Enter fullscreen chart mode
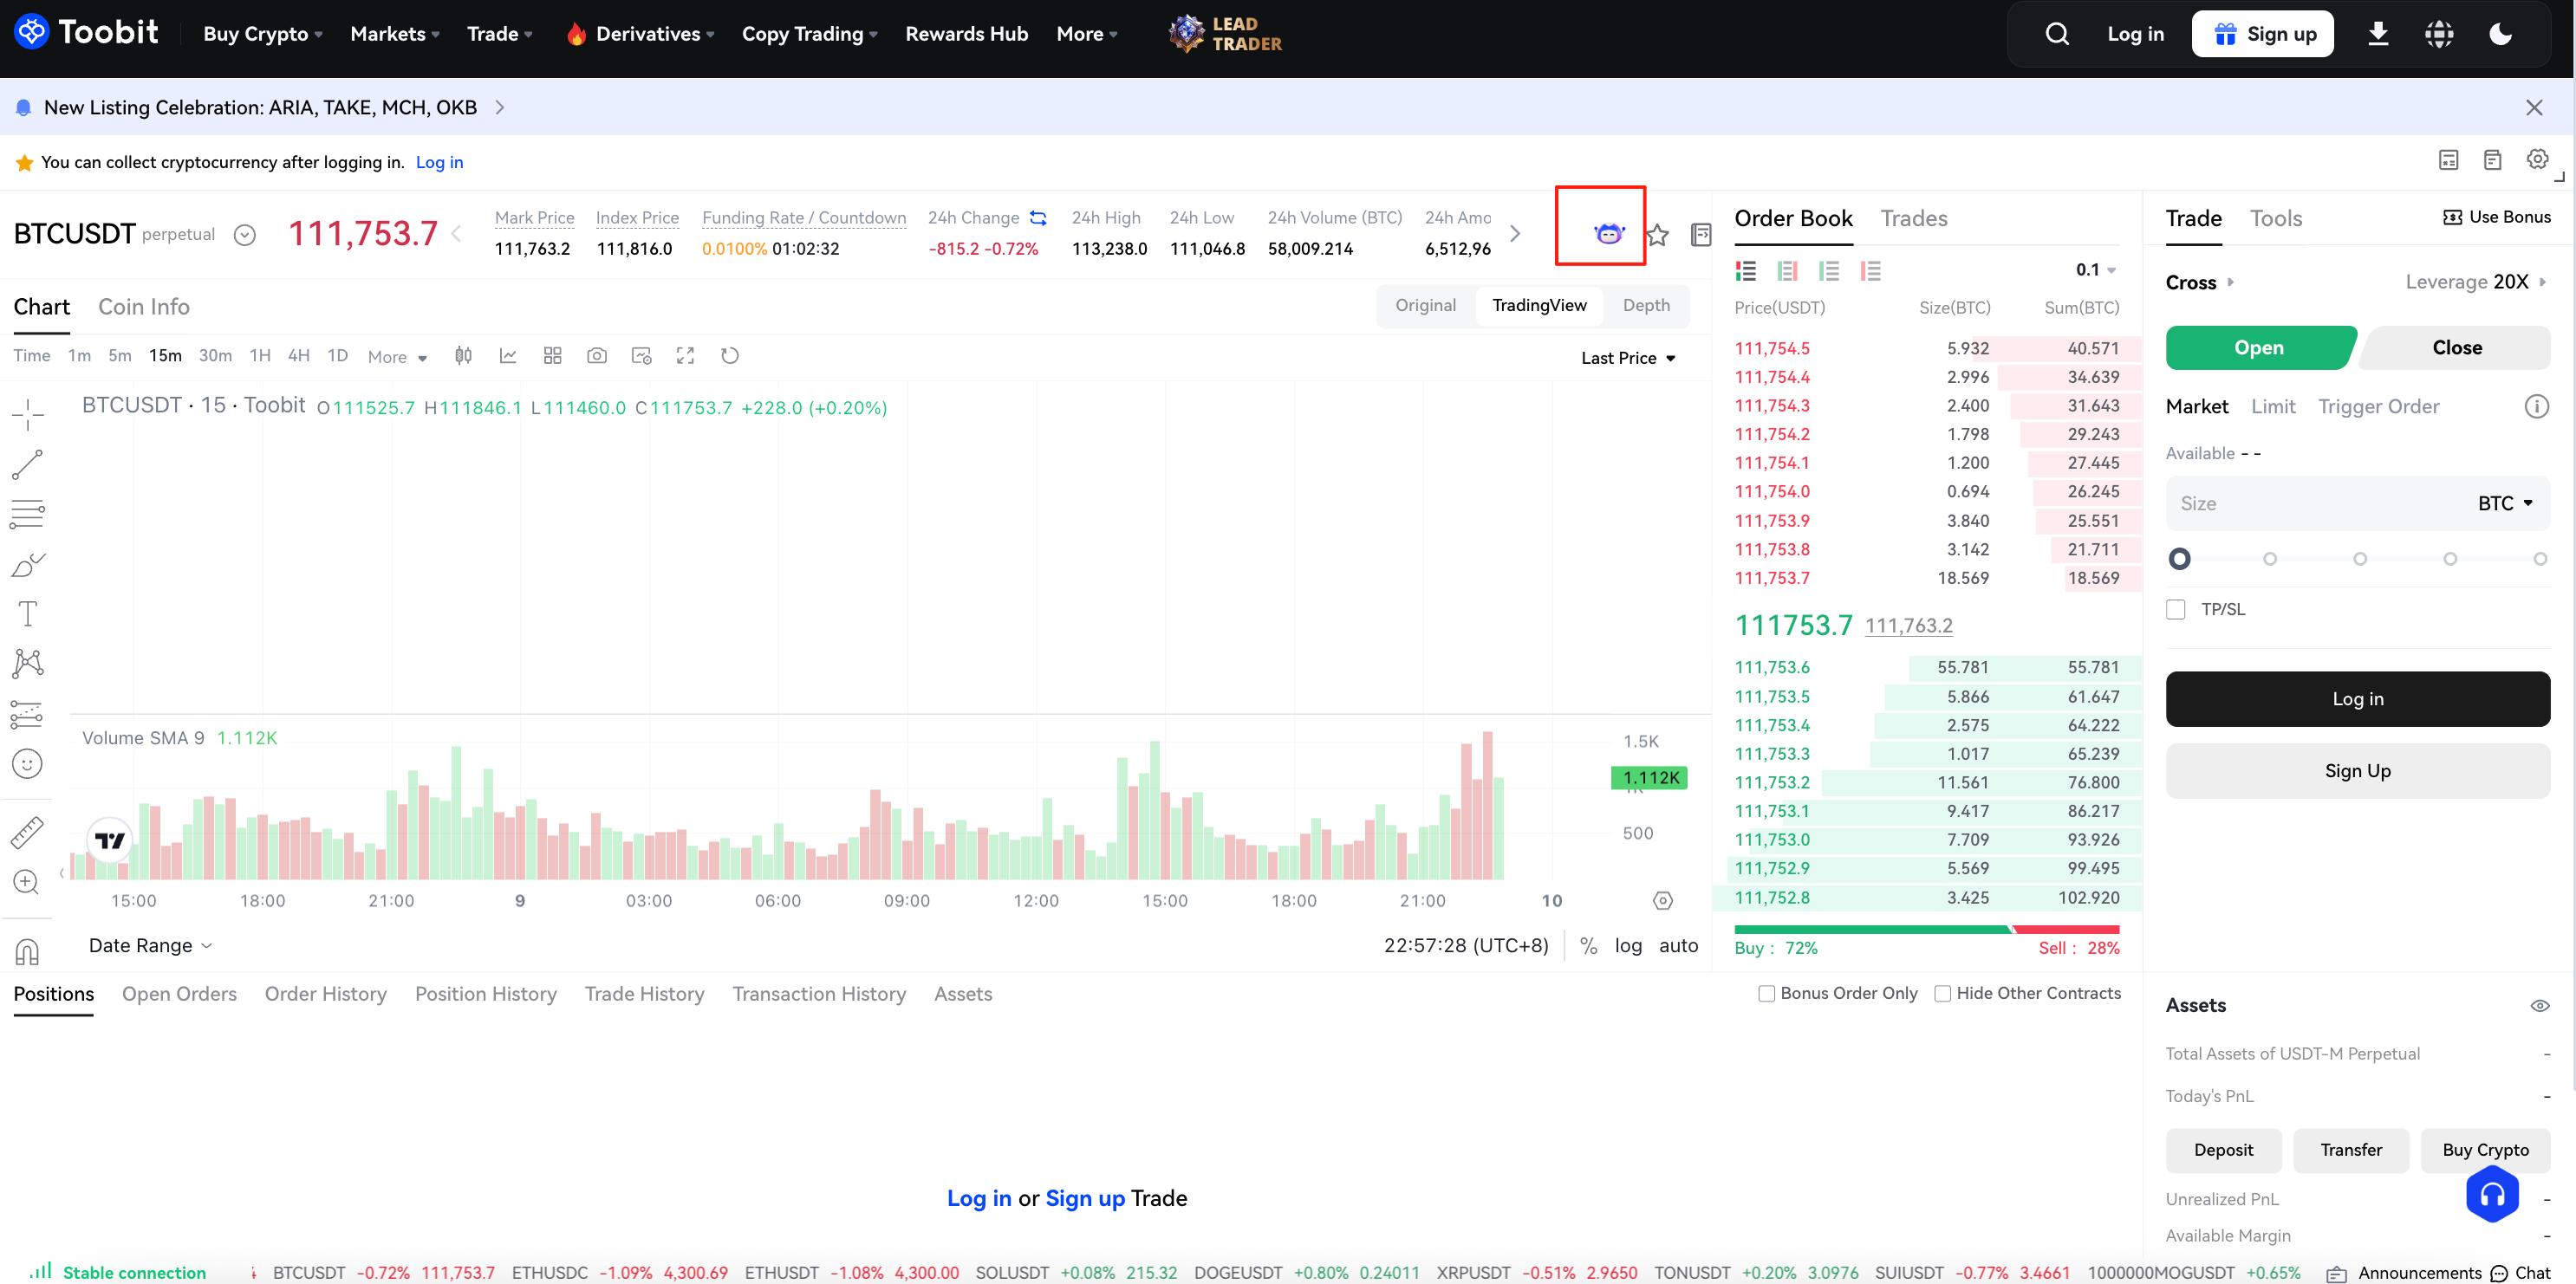Viewport: 2576px width, 1284px height. point(685,356)
